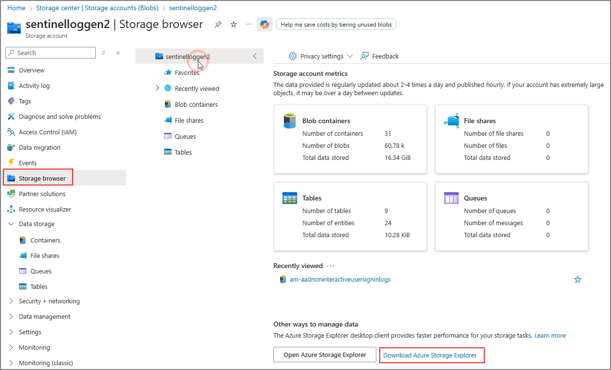Click the expand/collapse arrows beside Search
The image size is (611, 370).
104,53
